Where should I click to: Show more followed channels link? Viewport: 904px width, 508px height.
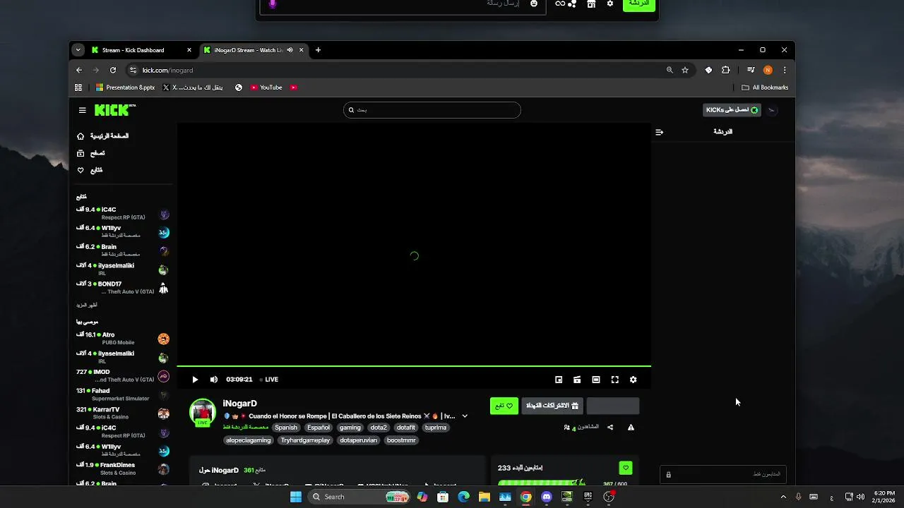point(87,305)
